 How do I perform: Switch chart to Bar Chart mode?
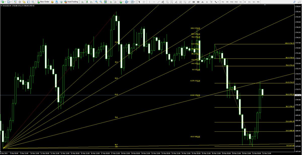point(83,2)
